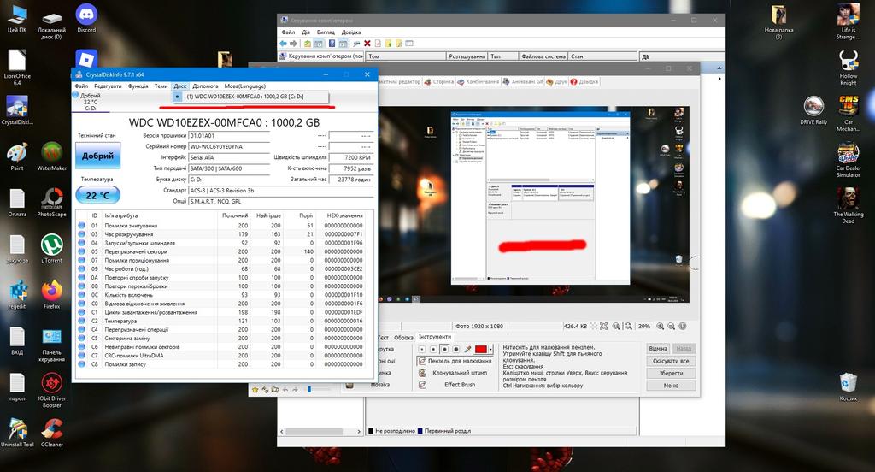Click the Скасувати все button
Image resolution: width=875 pixels, height=472 pixels.
(671, 361)
